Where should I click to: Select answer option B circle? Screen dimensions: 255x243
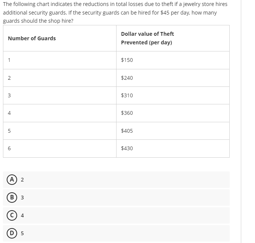pyautogui.click(x=12, y=198)
